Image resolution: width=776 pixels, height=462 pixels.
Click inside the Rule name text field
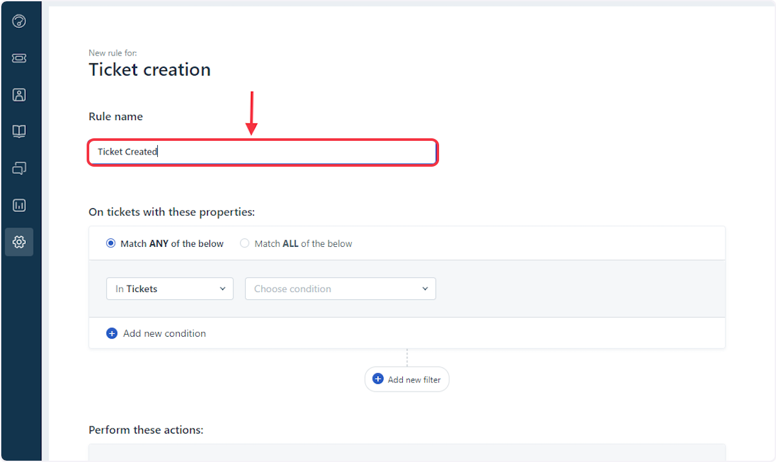click(263, 152)
